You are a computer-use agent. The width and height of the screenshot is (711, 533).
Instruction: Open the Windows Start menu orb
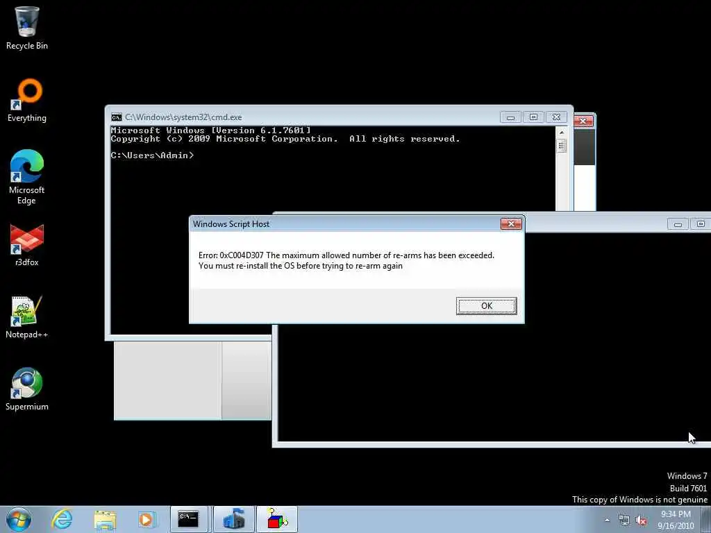coord(19,519)
